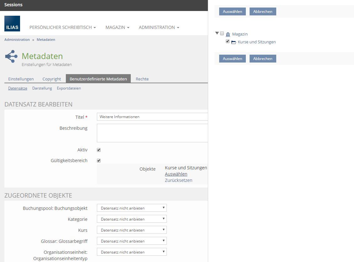Expand the Buchungspool: Buchungsobjekt dropdown

[x=132, y=208]
